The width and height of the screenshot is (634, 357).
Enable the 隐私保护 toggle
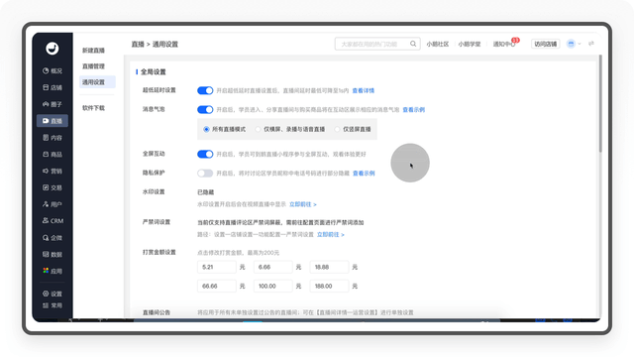point(205,173)
